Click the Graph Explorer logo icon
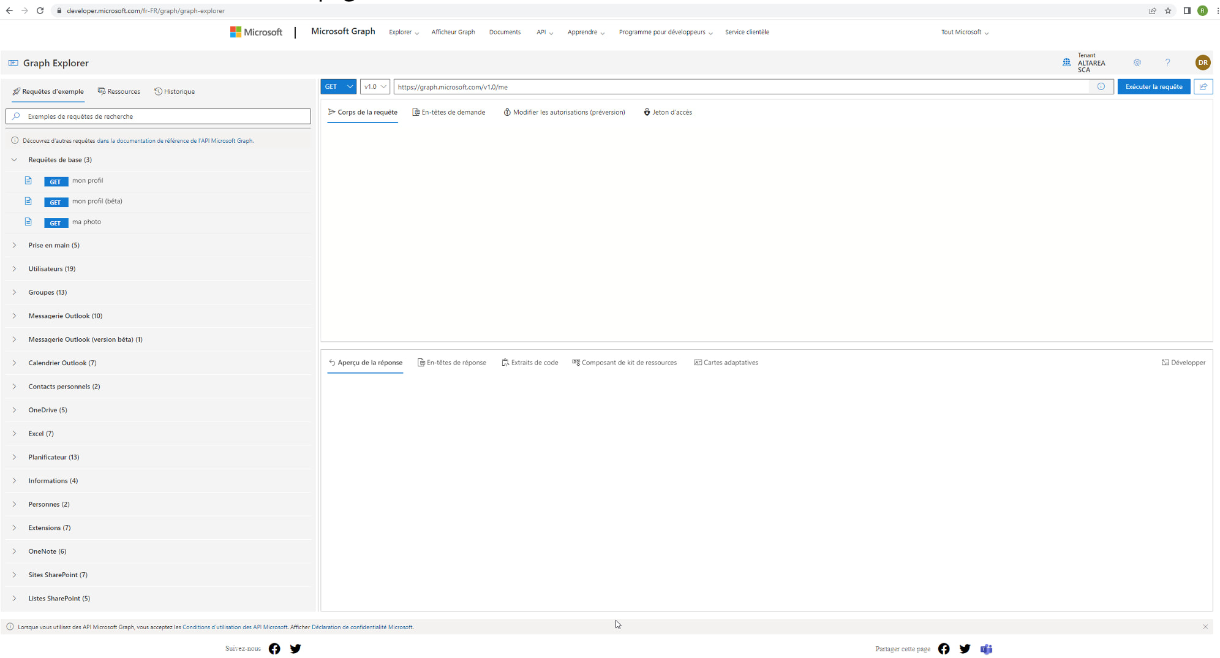This screenshot has width=1220, height=658. (x=13, y=62)
